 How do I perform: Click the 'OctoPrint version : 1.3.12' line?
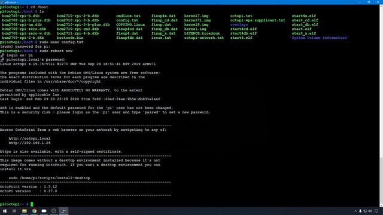tap(29, 187)
